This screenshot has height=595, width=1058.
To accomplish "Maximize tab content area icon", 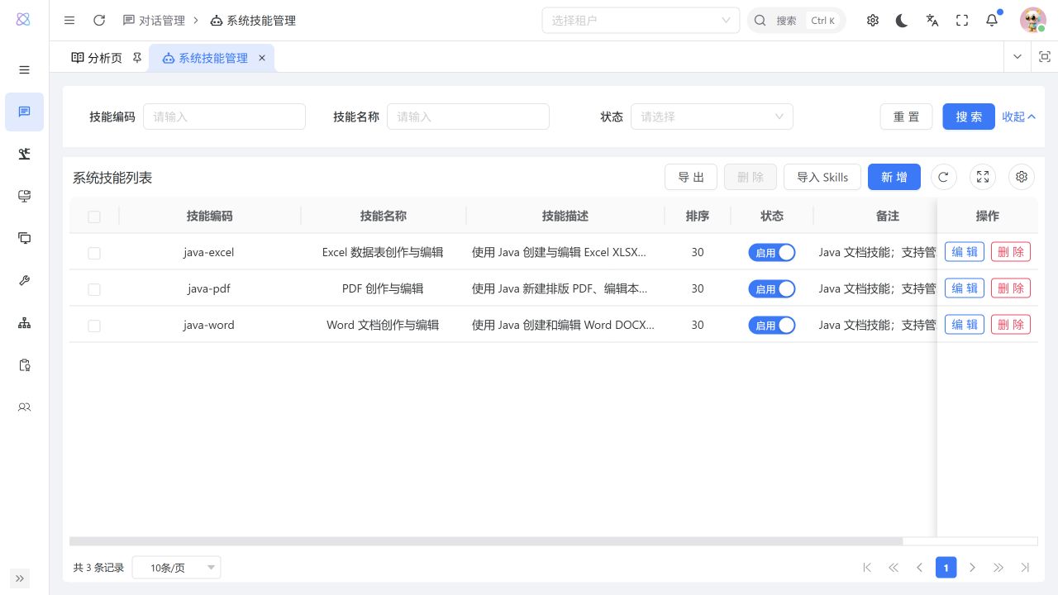I will [x=1044, y=57].
